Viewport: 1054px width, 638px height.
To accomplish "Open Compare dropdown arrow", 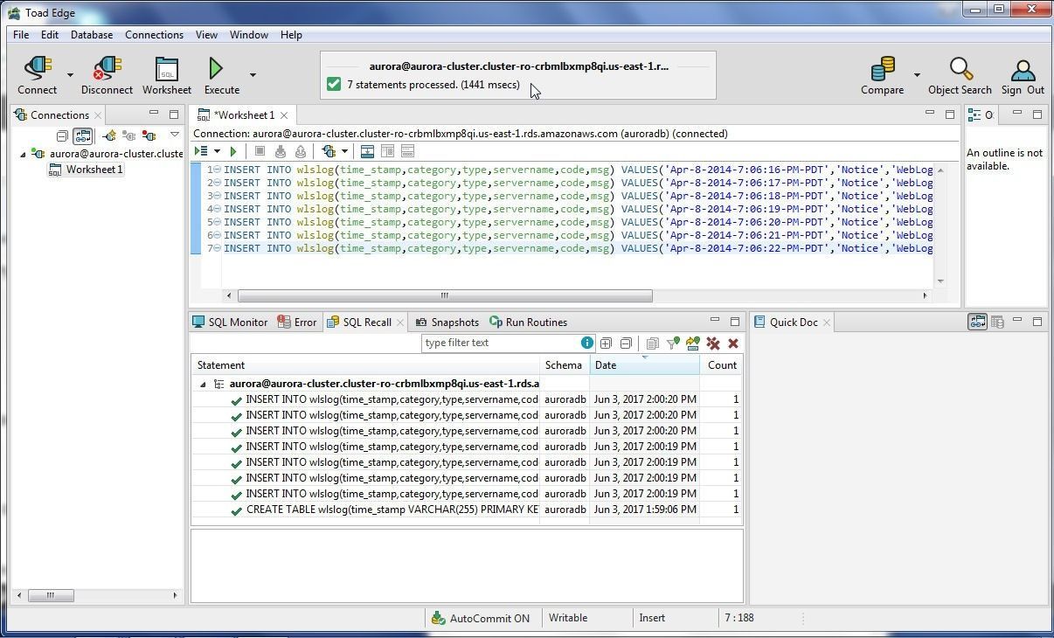I will [x=917, y=74].
